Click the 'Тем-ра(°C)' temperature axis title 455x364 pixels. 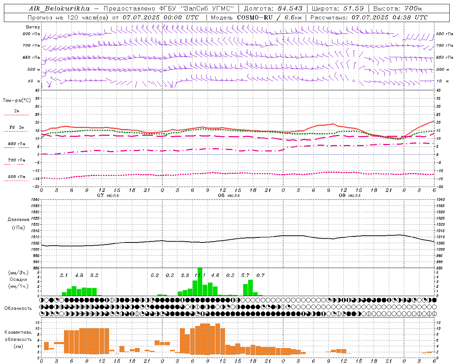point(17,101)
